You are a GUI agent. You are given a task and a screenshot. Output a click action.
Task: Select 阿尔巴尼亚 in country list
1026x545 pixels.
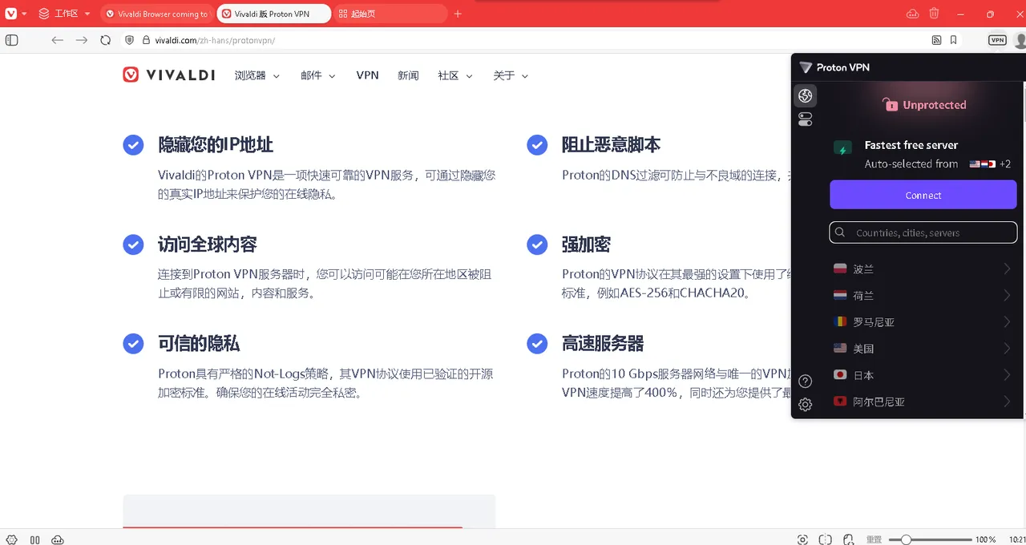923,402
